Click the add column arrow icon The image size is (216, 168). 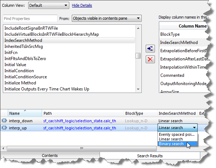coord(151,48)
